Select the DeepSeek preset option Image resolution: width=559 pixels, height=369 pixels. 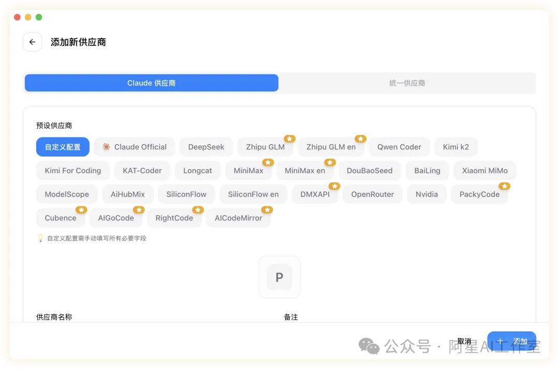point(206,147)
